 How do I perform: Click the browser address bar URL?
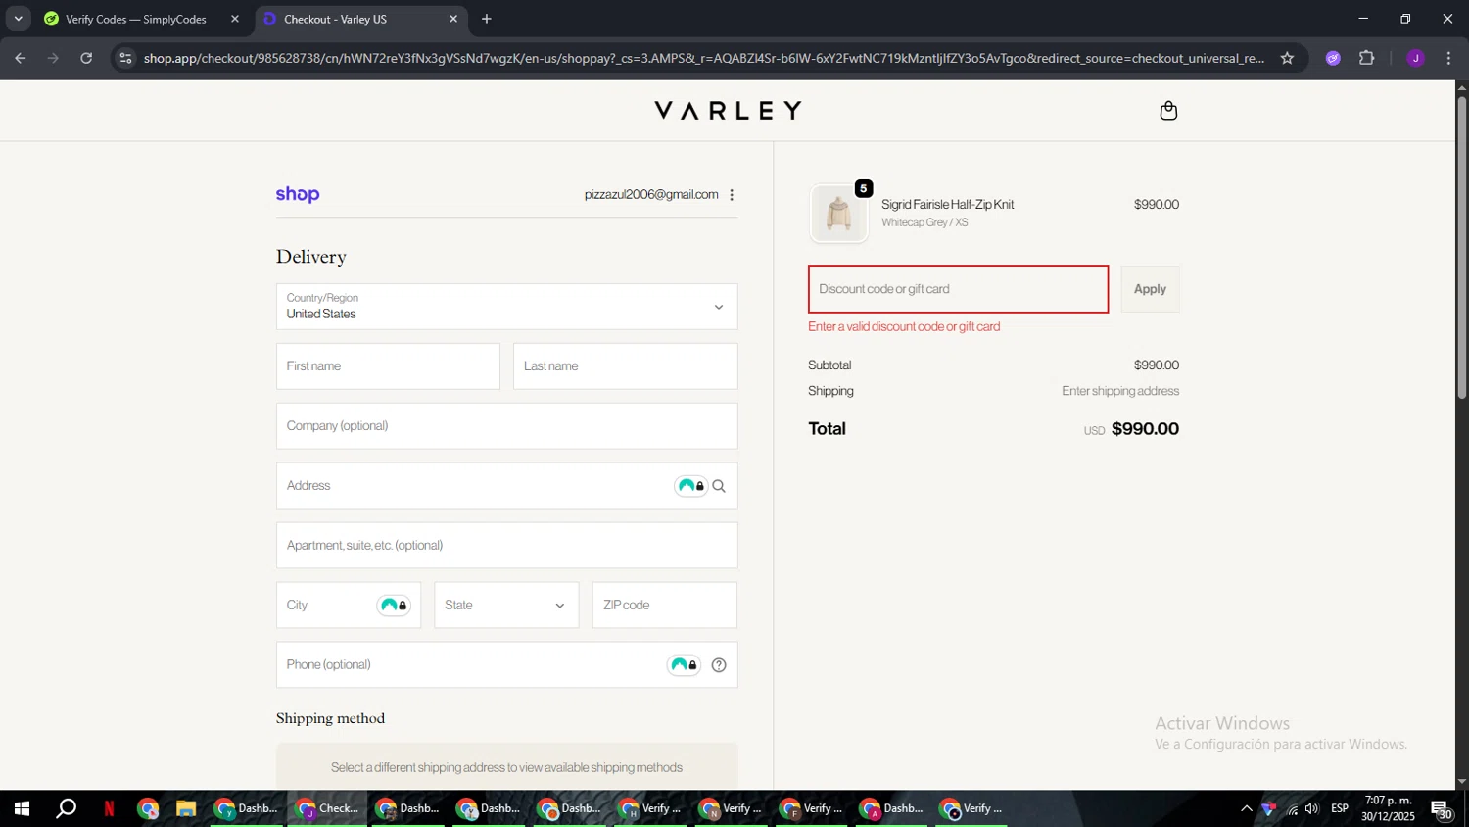click(x=703, y=58)
